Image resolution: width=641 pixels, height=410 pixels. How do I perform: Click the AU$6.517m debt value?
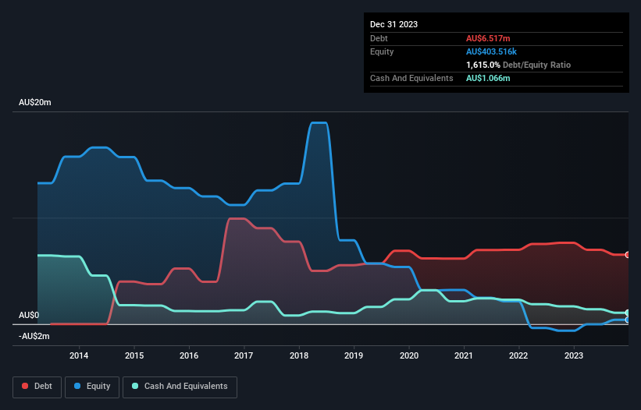tap(488, 38)
